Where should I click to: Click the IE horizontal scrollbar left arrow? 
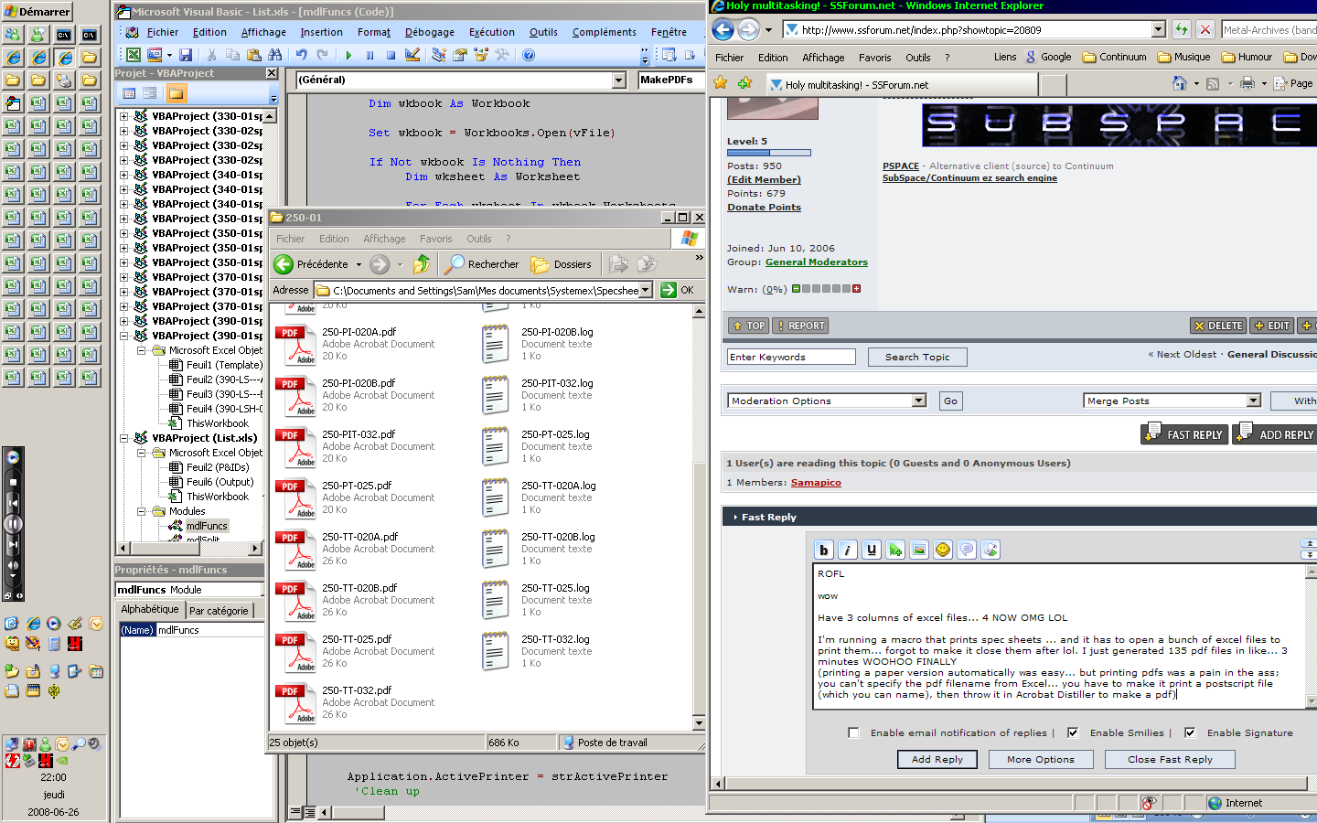tap(718, 783)
